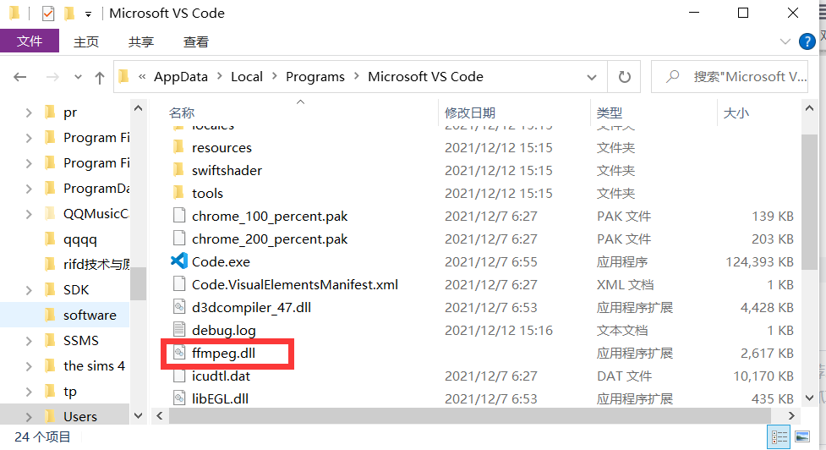Go up one folder level
This screenshot has height=450, width=826.
click(100, 78)
